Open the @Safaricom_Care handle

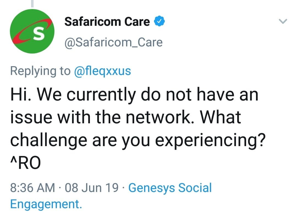114,42
